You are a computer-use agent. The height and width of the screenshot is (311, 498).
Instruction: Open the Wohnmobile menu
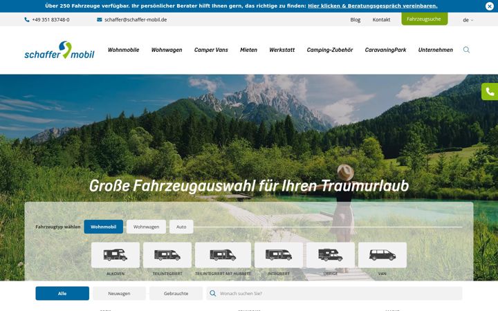124,50
